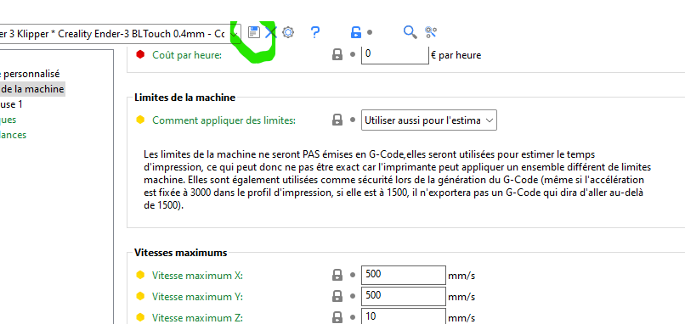Viewport: 685px width, 324px height.
Task: Expand the preset list dropdown arrow
Action: tap(235, 34)
